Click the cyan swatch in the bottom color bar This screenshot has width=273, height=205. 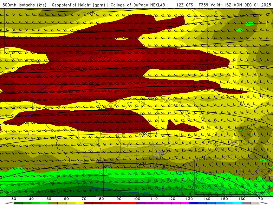[237, 203]
